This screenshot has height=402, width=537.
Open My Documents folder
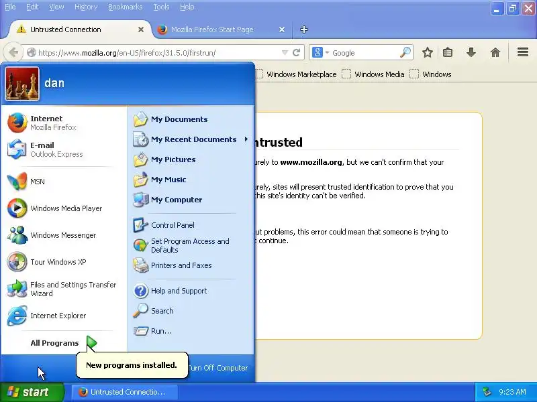point(191,119)
